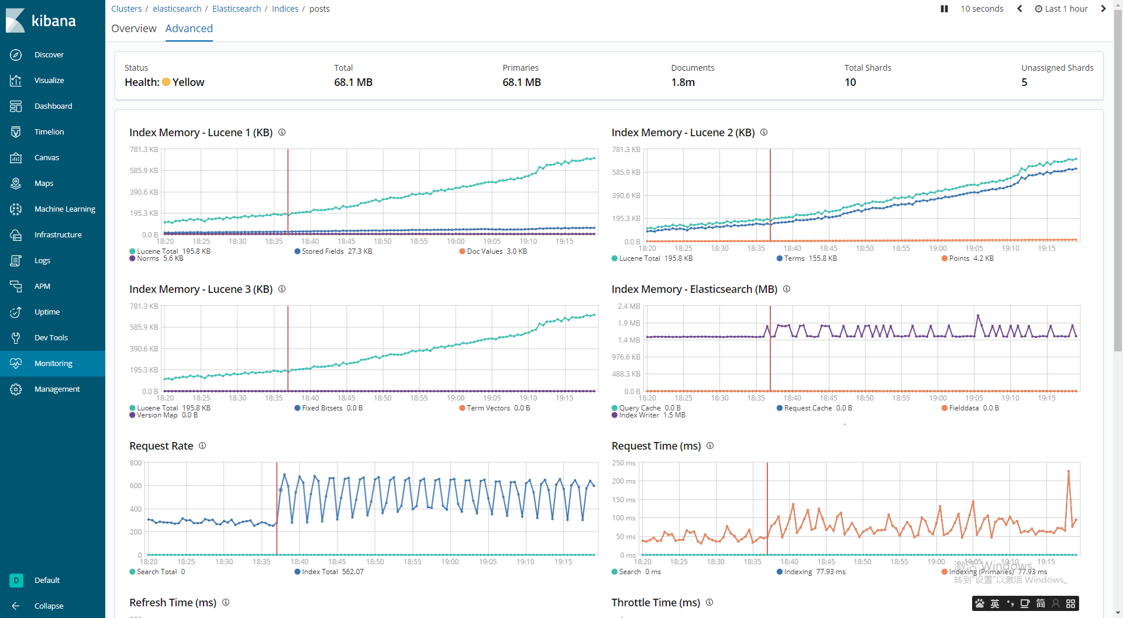Step time range backward with left chevron
Image resolution: width=1123 pixels, height=618 pixels.
[1019, 9]
